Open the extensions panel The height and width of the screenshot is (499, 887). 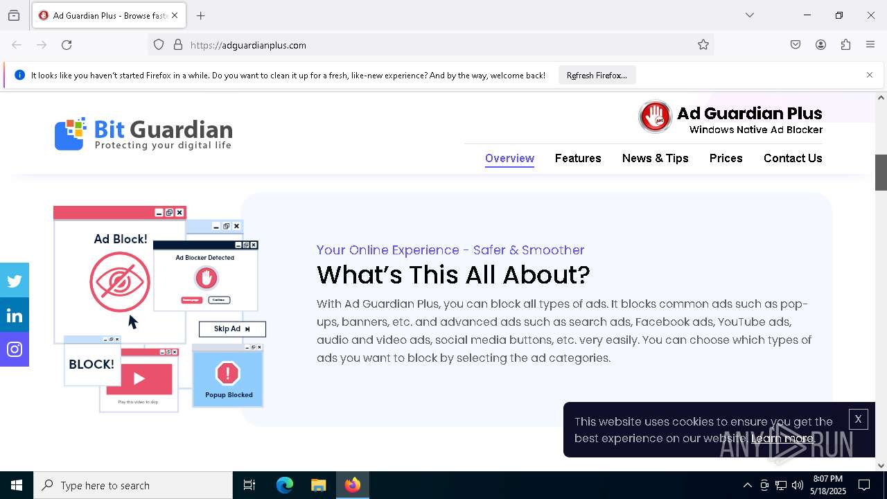[845, 45]
